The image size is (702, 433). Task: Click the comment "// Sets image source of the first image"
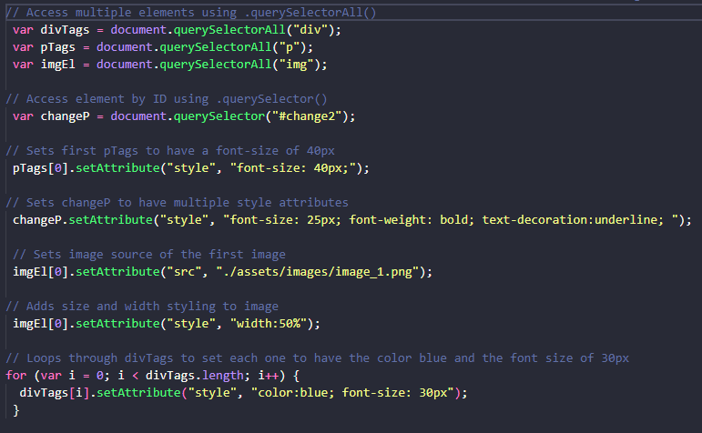point(149,255)
